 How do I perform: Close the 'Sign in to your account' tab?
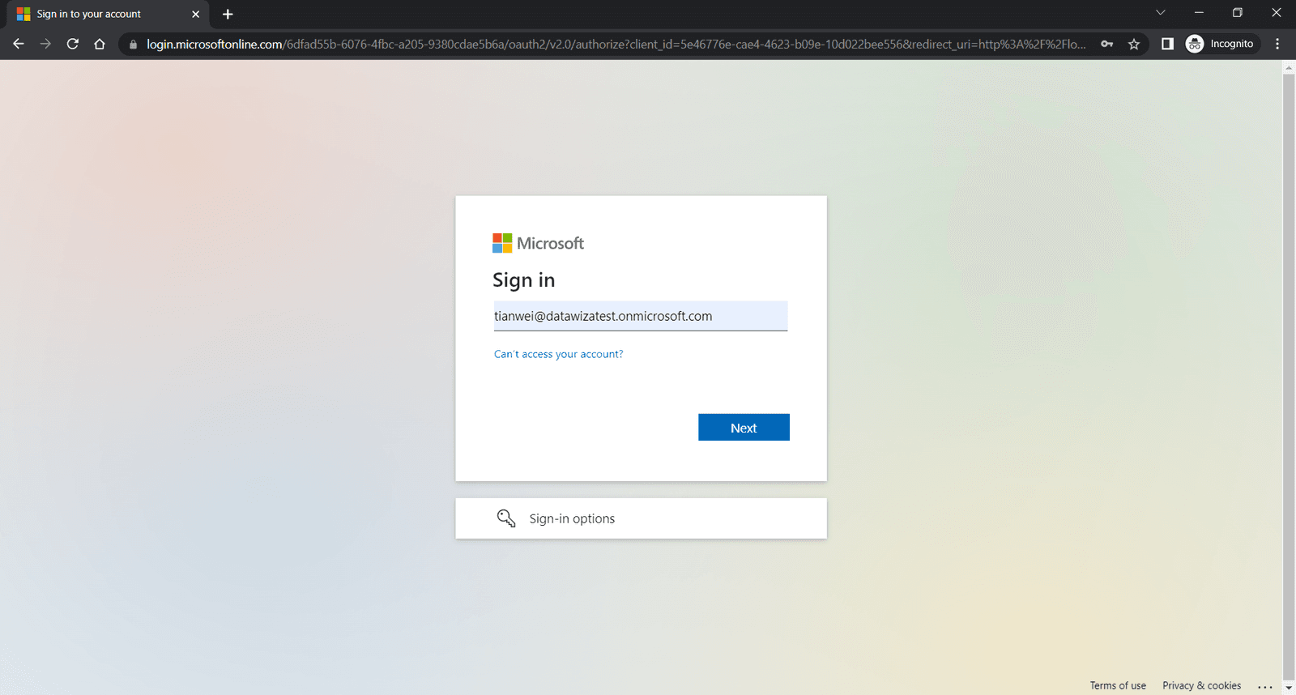coord(195,14)
